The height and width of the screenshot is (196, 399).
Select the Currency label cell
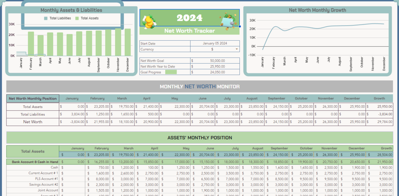click(x=165, y=49)
